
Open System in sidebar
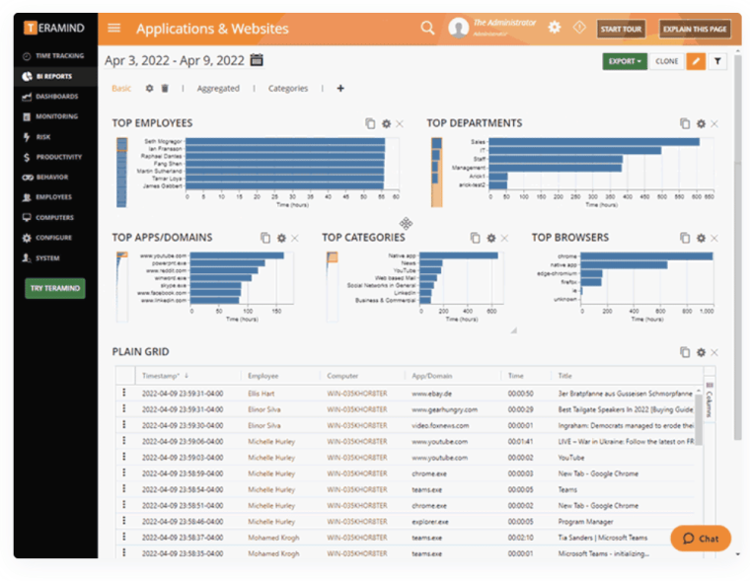(55, 258)
